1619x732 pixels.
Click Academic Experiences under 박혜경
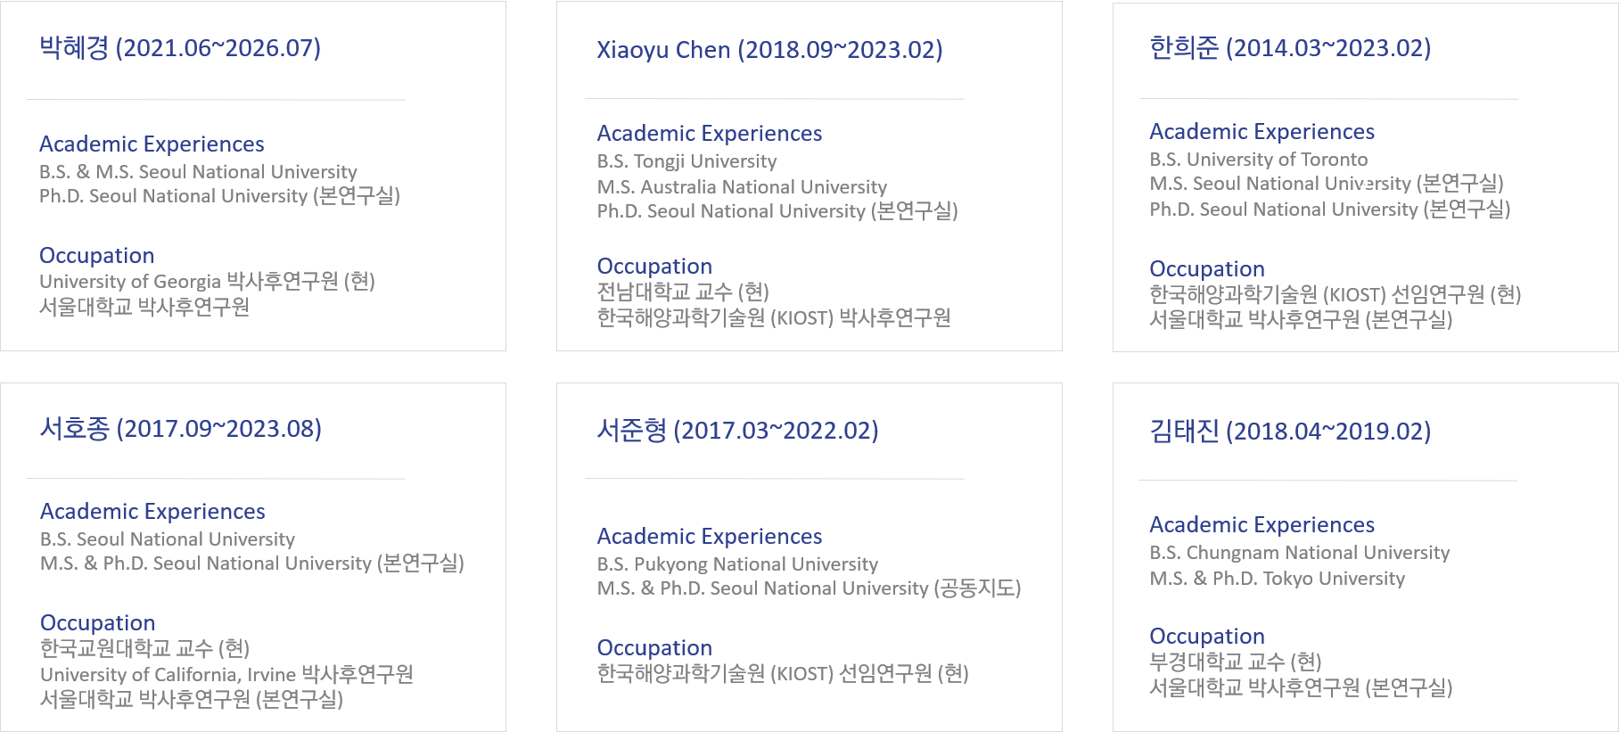point(152,144)
